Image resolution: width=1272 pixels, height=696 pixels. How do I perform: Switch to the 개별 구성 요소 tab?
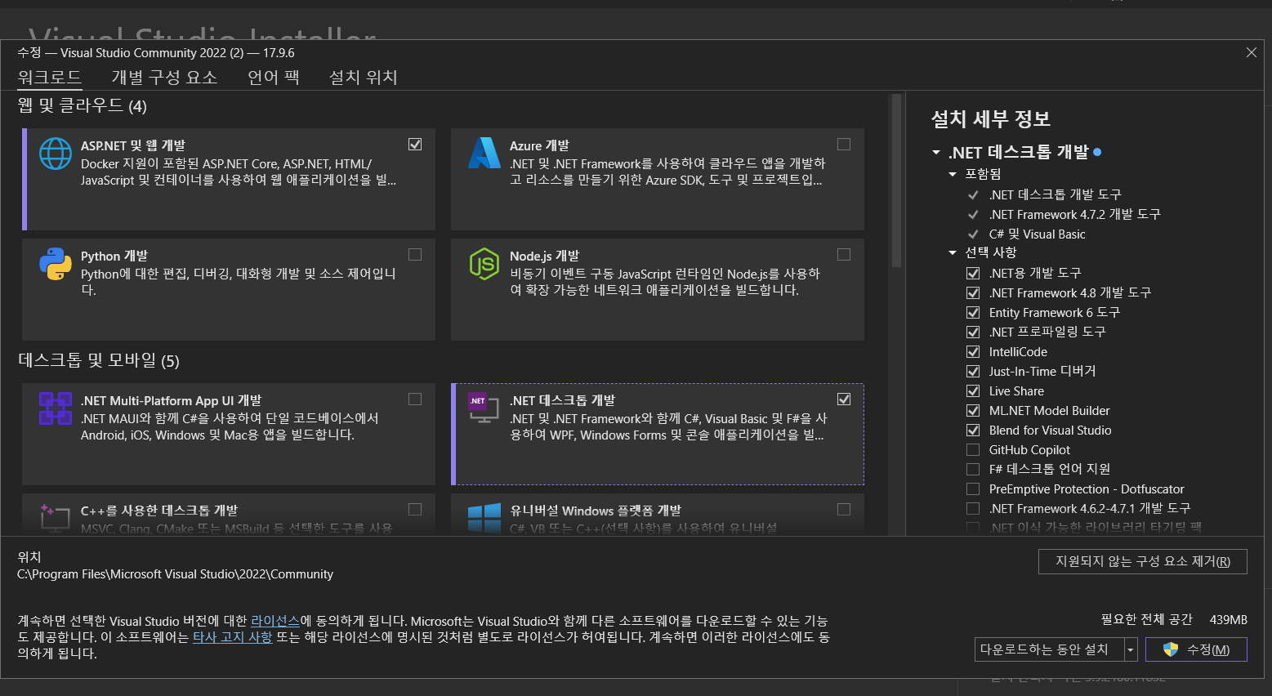(164, 78)
